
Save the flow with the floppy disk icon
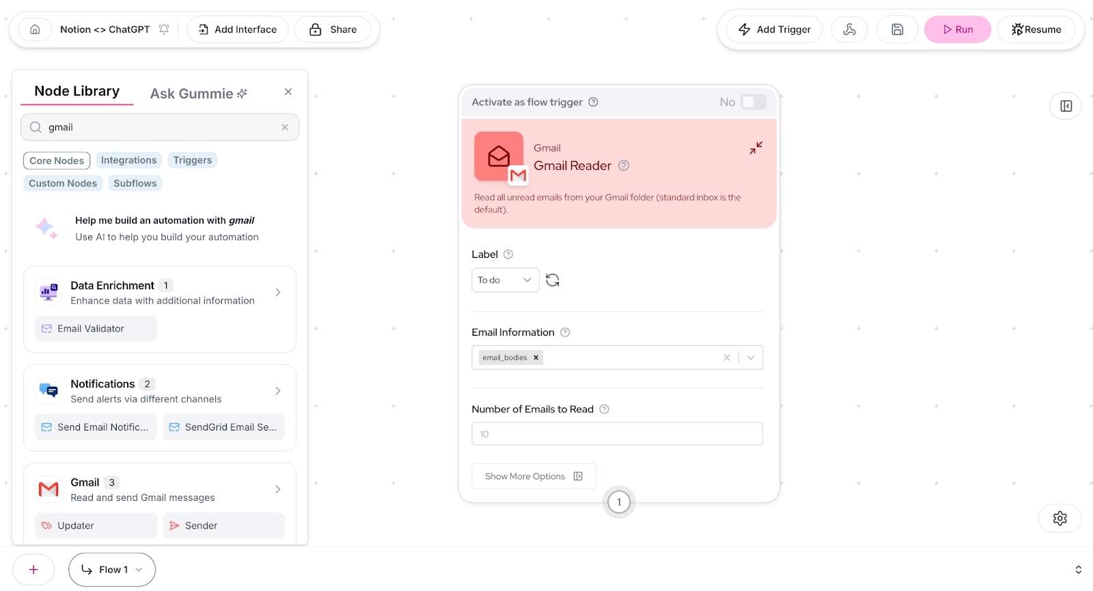pyautogui.click(x=897, y=29)
